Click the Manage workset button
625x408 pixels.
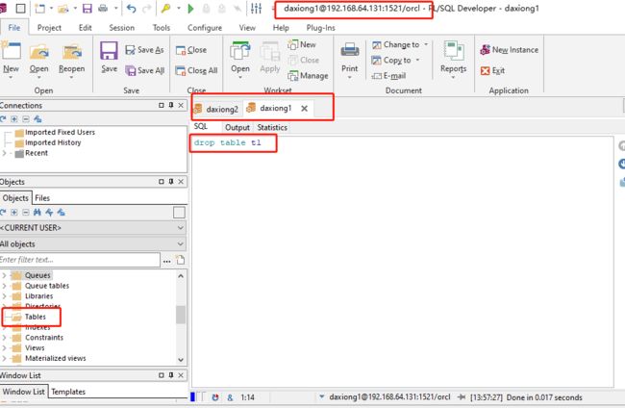[308, 76]
